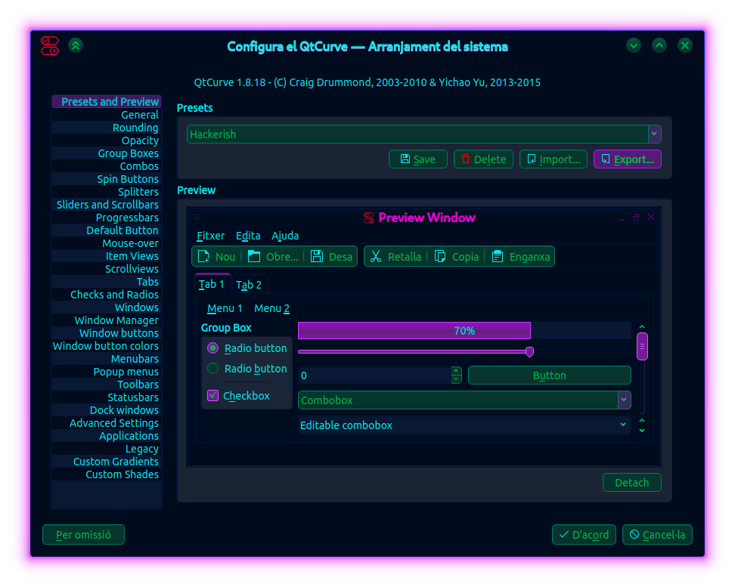Viewport: 735px width, 587px height.
Task: Maximize the QtCurve configuration window
Action: point(659,45)
